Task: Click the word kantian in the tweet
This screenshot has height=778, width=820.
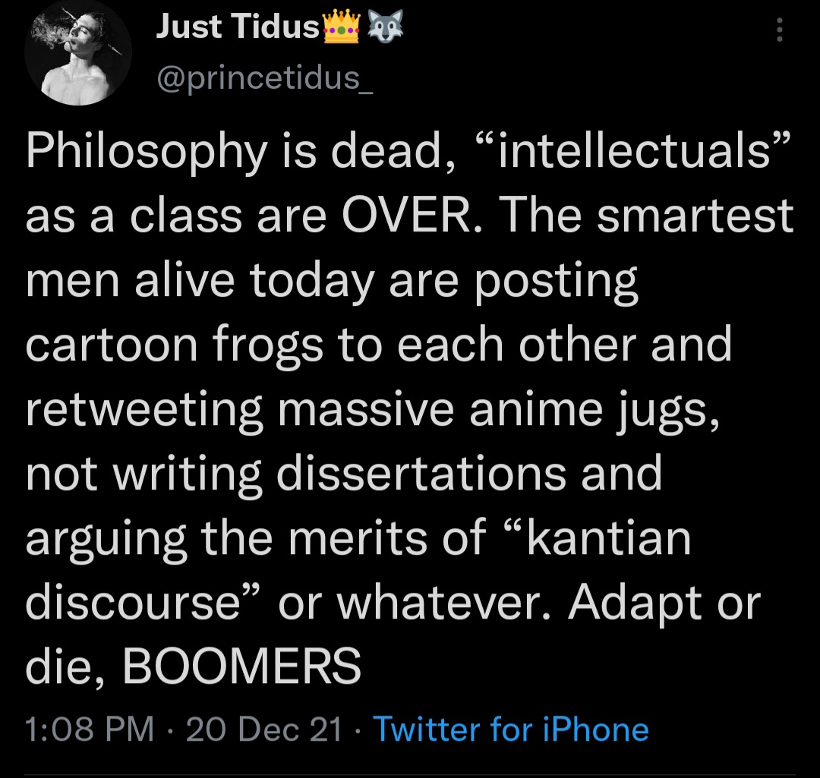Action: coord(609,539)
